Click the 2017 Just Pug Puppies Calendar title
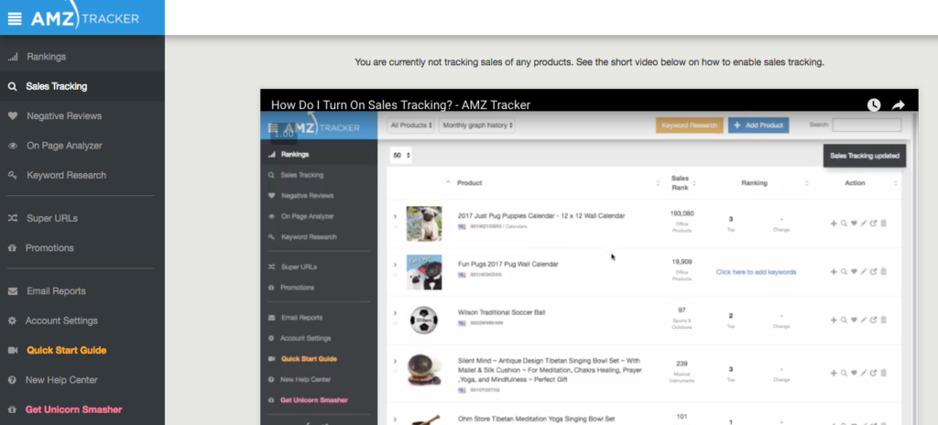 [541, 216]
